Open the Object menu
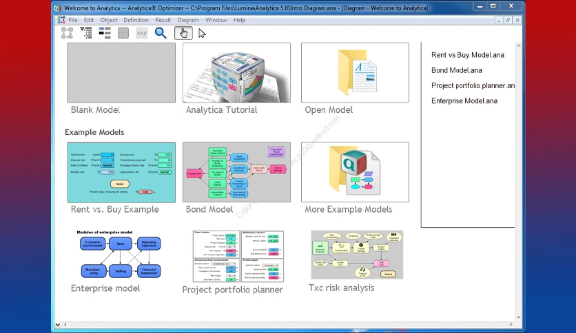 pos(109,20)
